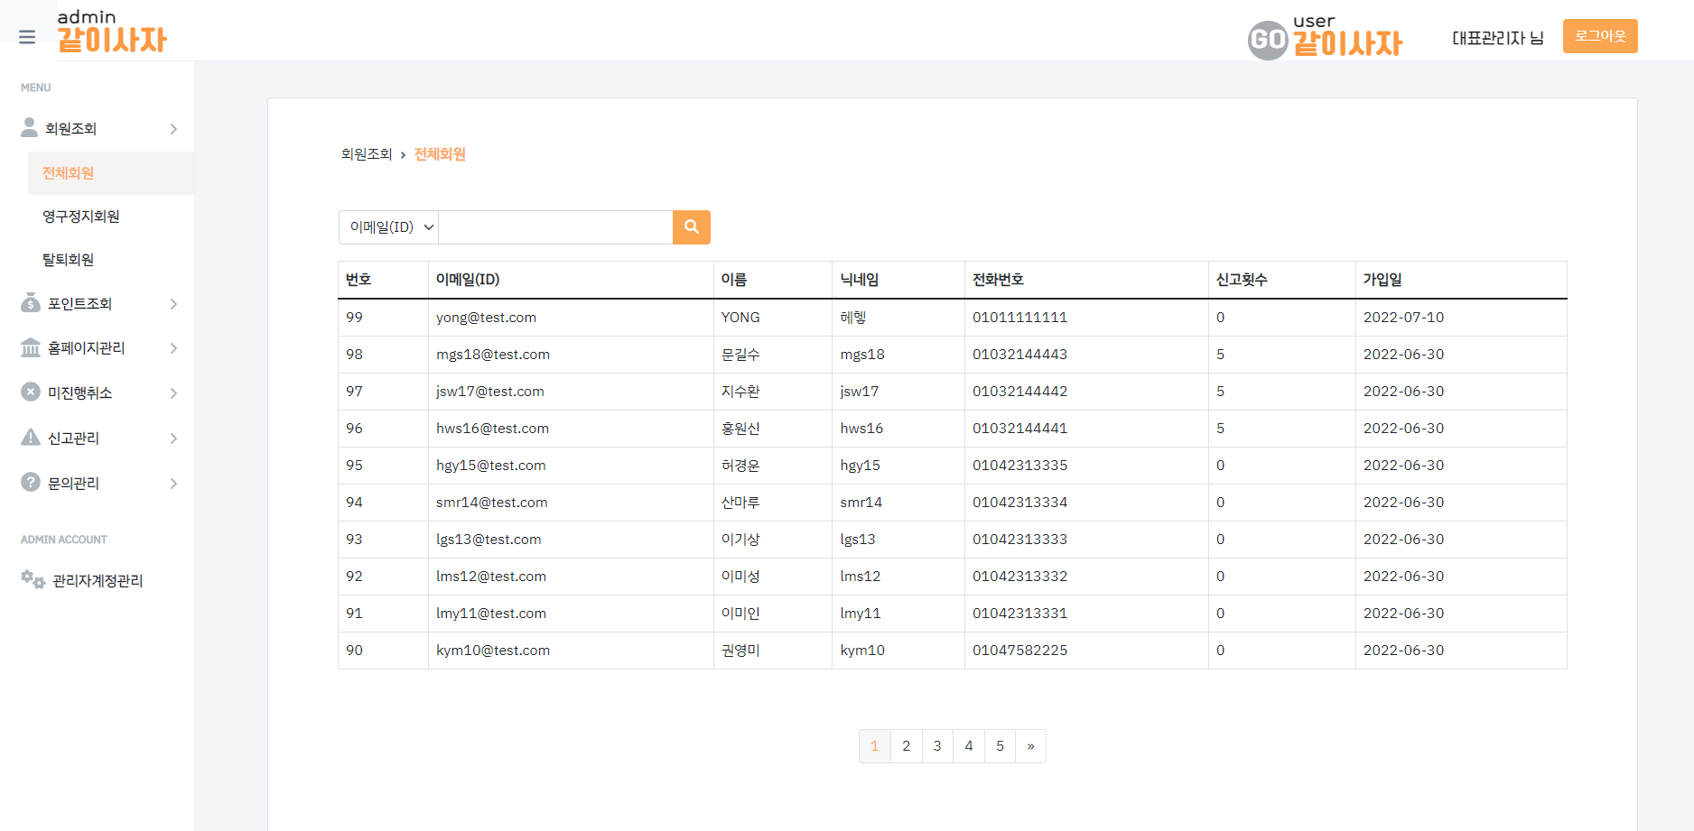Click the X circle icon for 미진행취소
The image size is (1694, 831).
pos(31,392)
